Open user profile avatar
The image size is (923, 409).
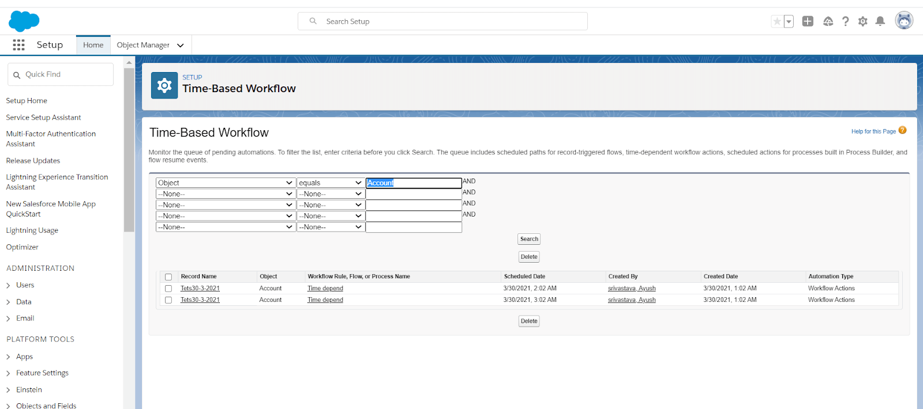coord(903,21)
